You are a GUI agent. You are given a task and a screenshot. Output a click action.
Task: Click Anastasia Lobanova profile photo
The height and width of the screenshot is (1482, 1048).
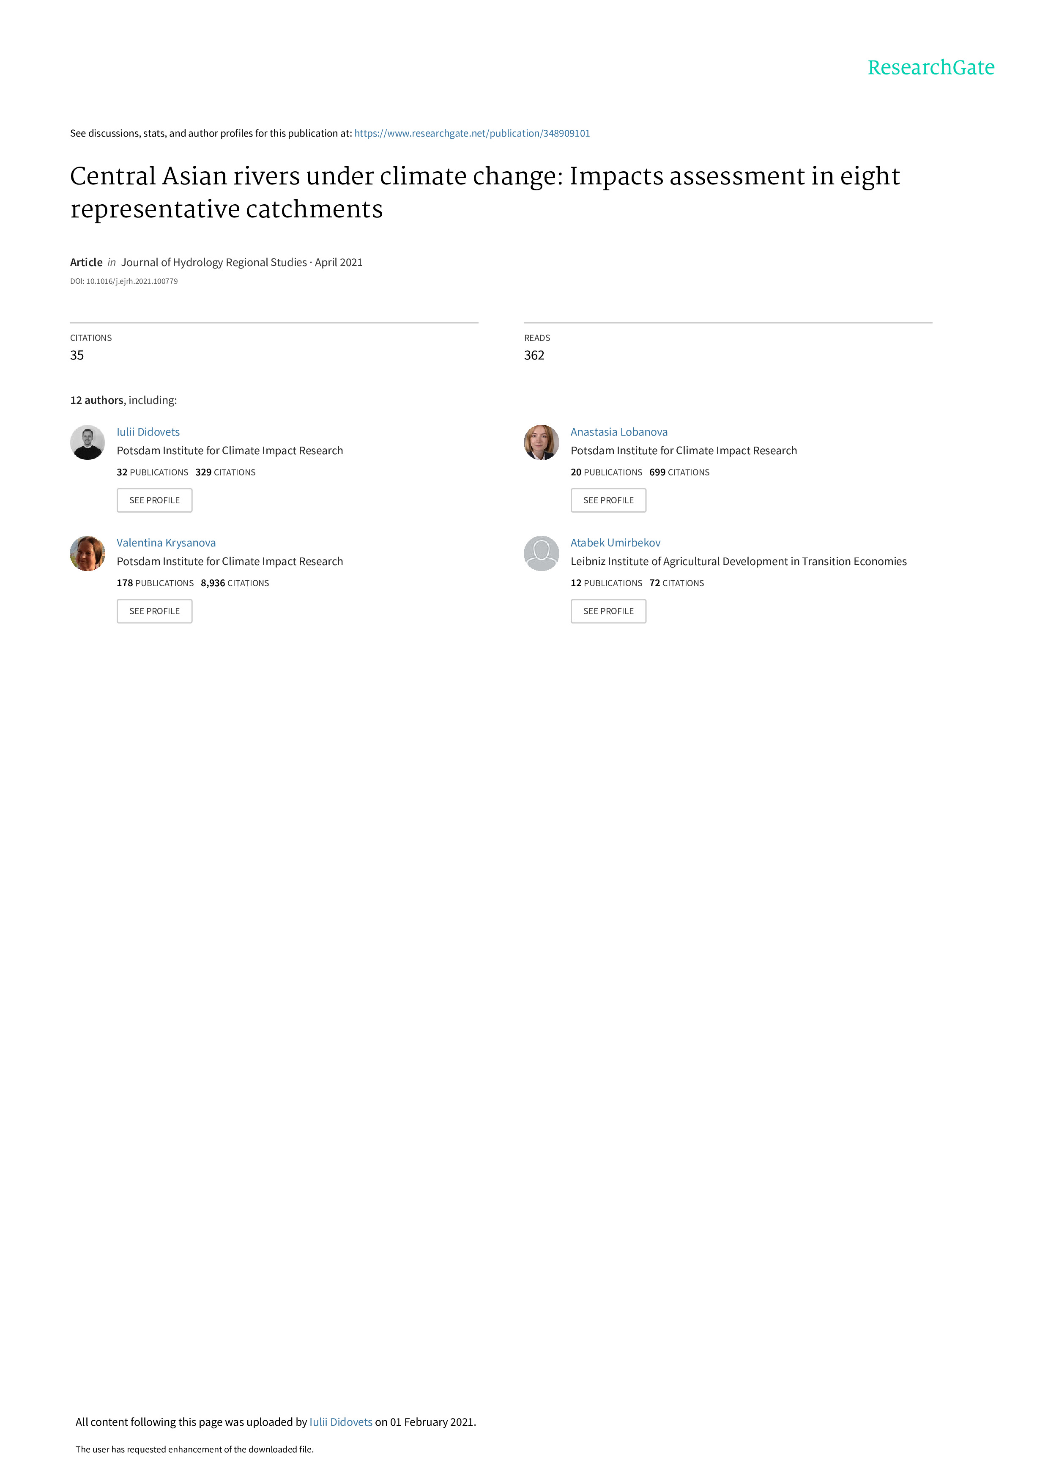(x=542, y=442)
